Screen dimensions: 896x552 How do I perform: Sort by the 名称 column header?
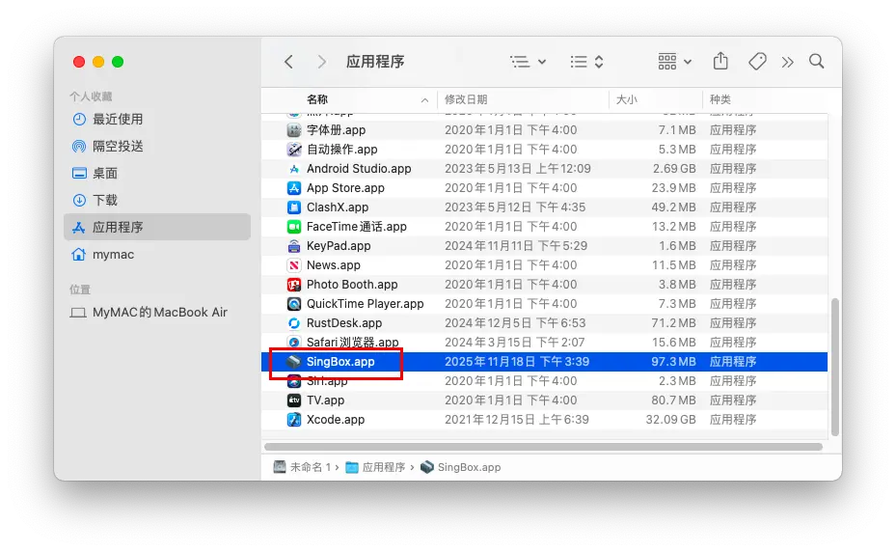tap(317, 99)
